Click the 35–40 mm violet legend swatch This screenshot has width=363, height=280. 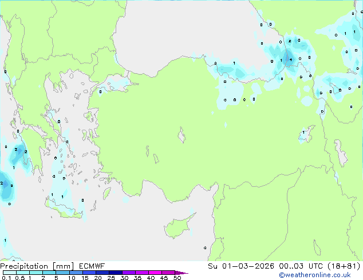tap(141, 273)
